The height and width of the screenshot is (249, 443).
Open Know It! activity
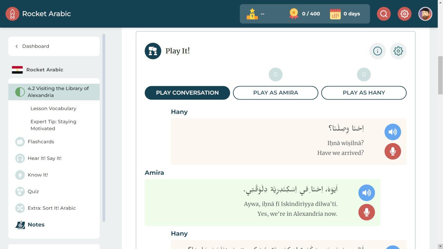(x=38, y=175)
